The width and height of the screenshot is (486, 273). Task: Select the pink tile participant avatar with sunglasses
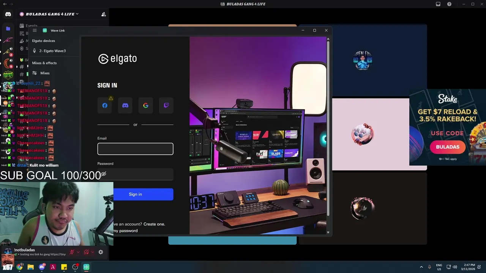click(x=363, y=134)
